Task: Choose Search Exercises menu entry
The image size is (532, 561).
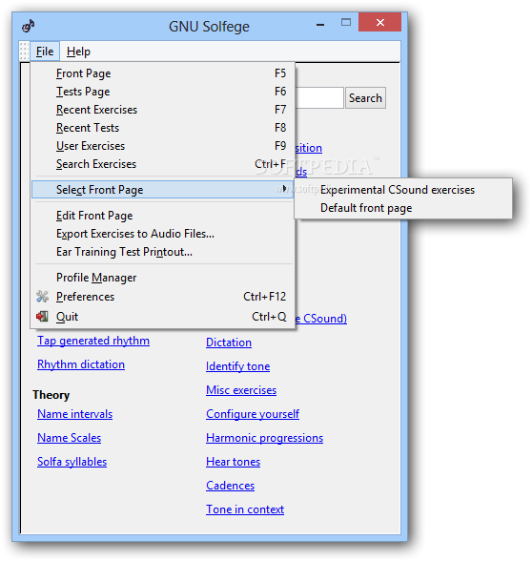Action: click(163, 164)
